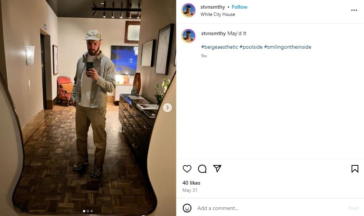Viewport: 364px width, 216px height.
Task: Open the stvnsmthy username in the header
Action: pyautogui.click(x=213, y=7)
